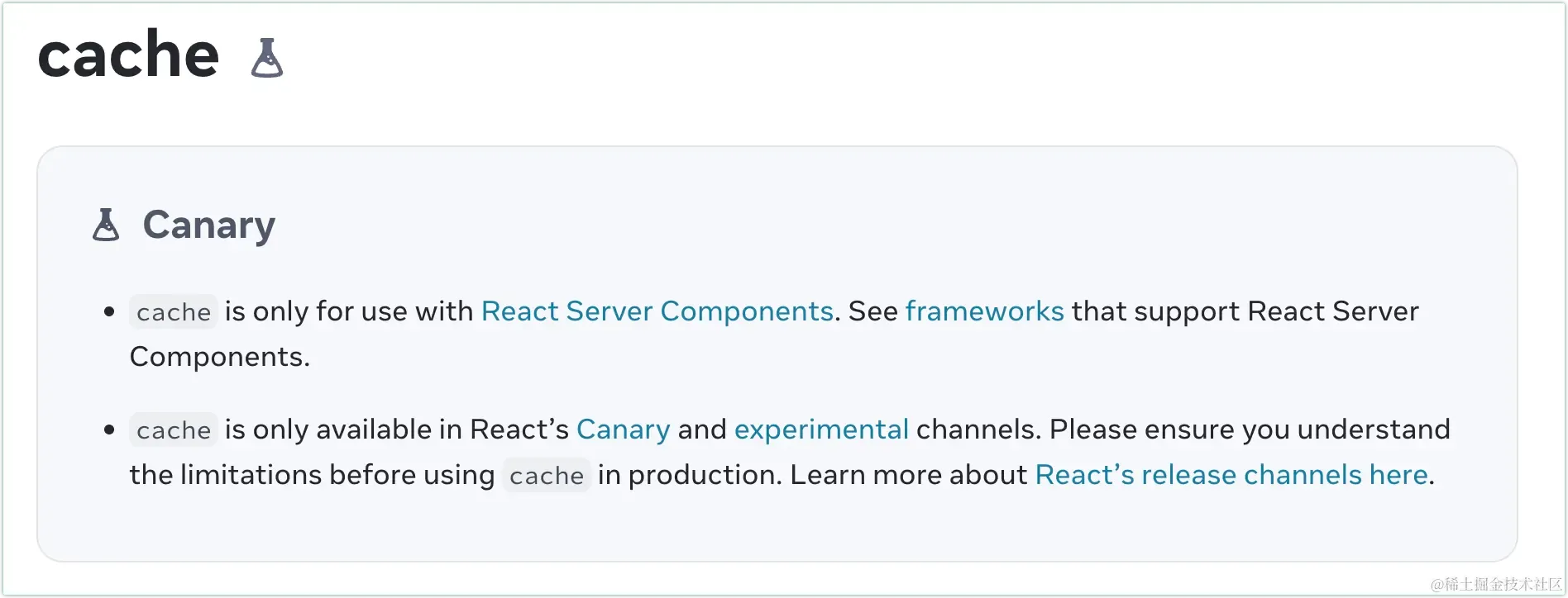The width and height of the screenshot is (1568, 598).
Task: Click the cache code tag in the first bullet
Action: [174, 312]
